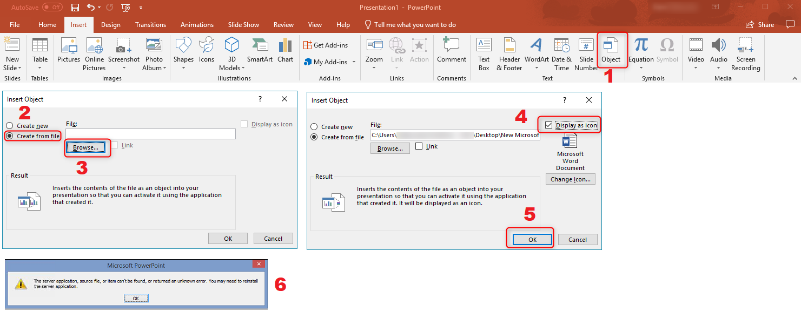Click the Tell me what you want to do box
The width and height of the screenshot is (801, 311).
[x=410, y=25]
